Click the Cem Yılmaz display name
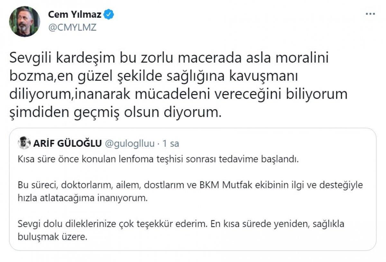386x262 pixels. pyautogui.click(x=76, y=14)
